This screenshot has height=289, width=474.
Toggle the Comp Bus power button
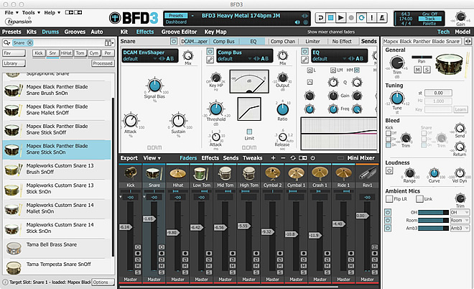click(210, 52)
